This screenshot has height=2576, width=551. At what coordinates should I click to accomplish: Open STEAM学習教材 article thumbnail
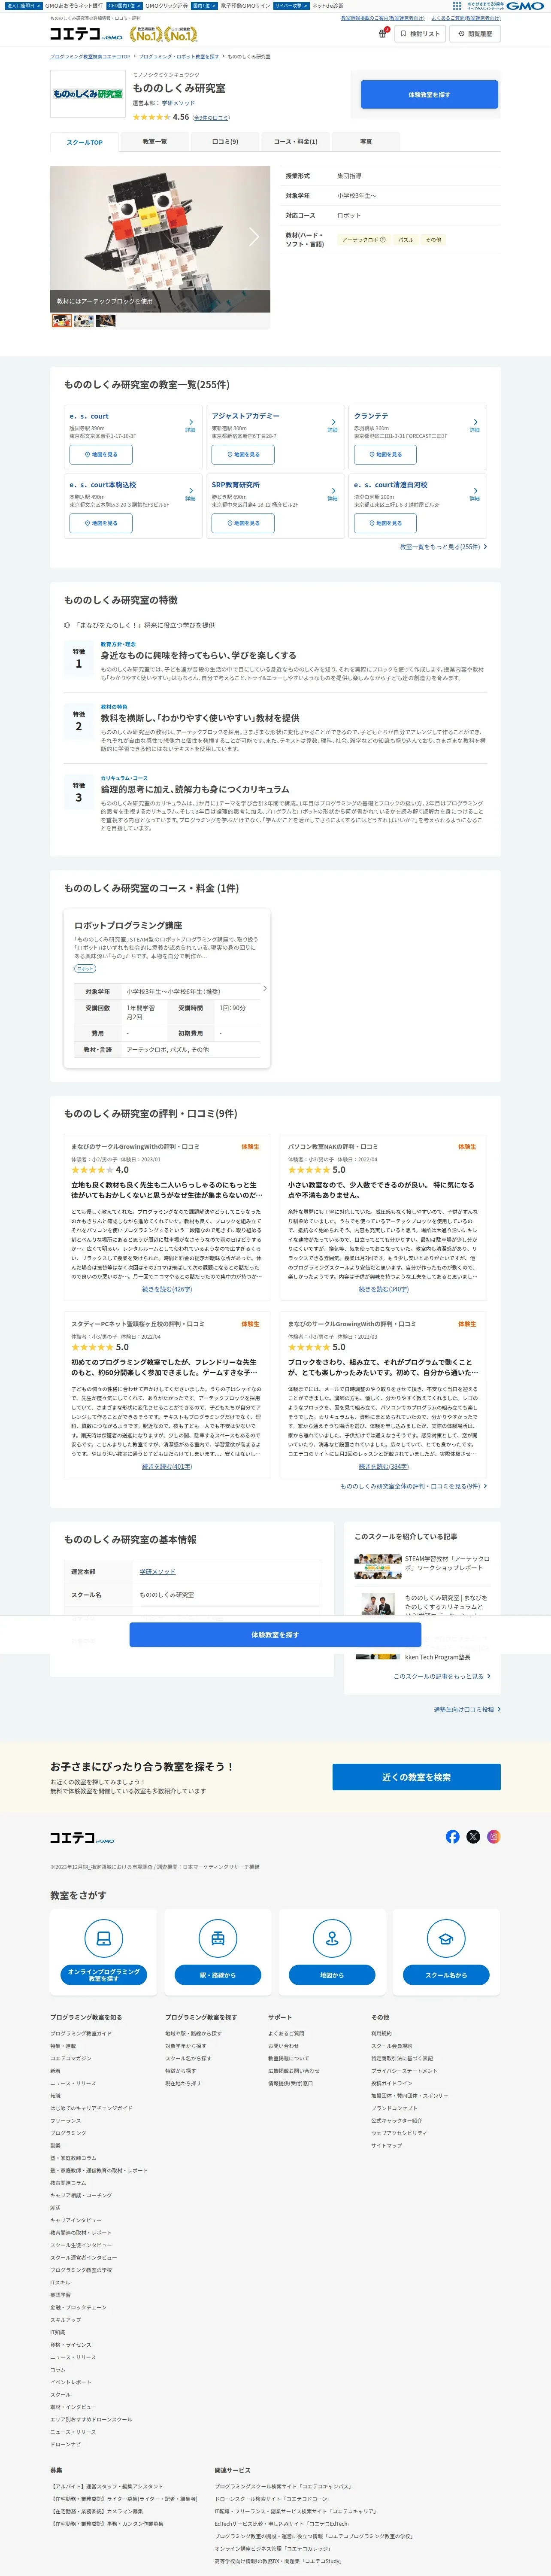(x=378, y=1566)
